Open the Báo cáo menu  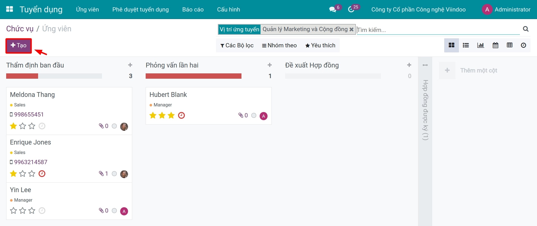click(193, 10)
